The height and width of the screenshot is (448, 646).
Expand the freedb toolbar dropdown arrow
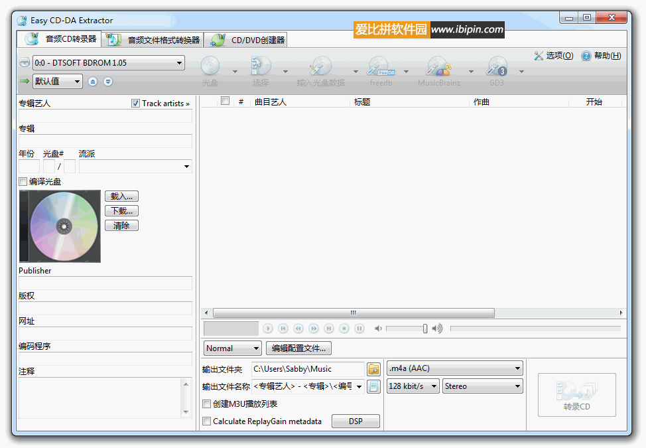tap(406, 72)
